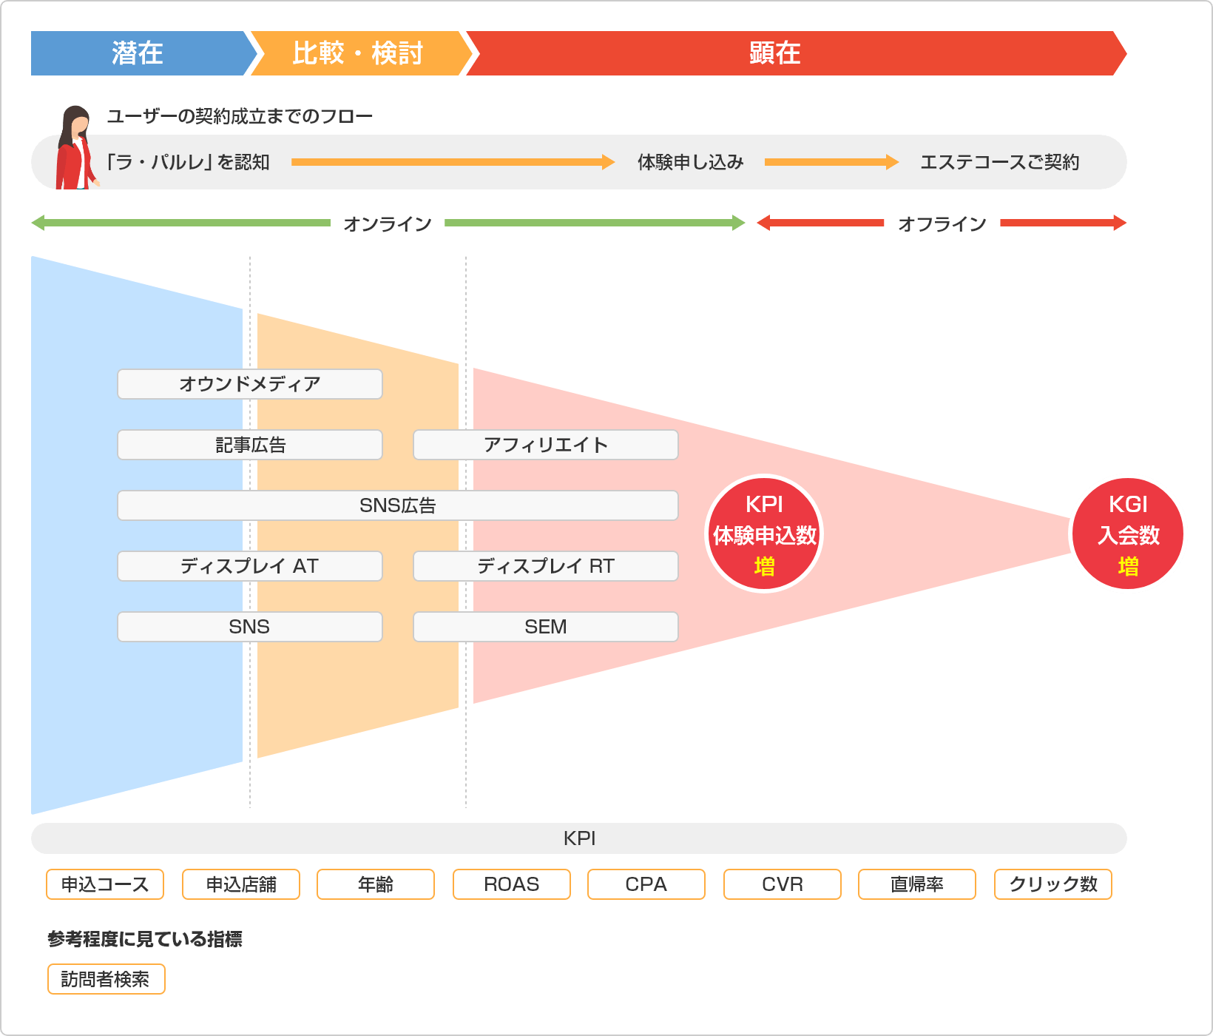
Task: Click the CVR KPI tag
Action: [783, 884]
